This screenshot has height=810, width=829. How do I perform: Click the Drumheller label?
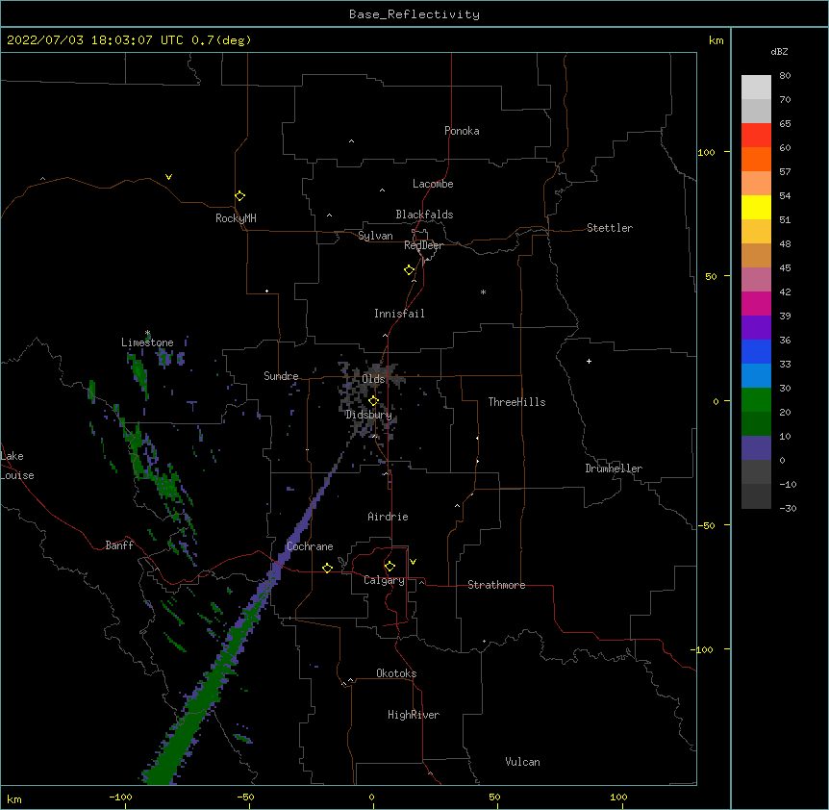point(614,468)
